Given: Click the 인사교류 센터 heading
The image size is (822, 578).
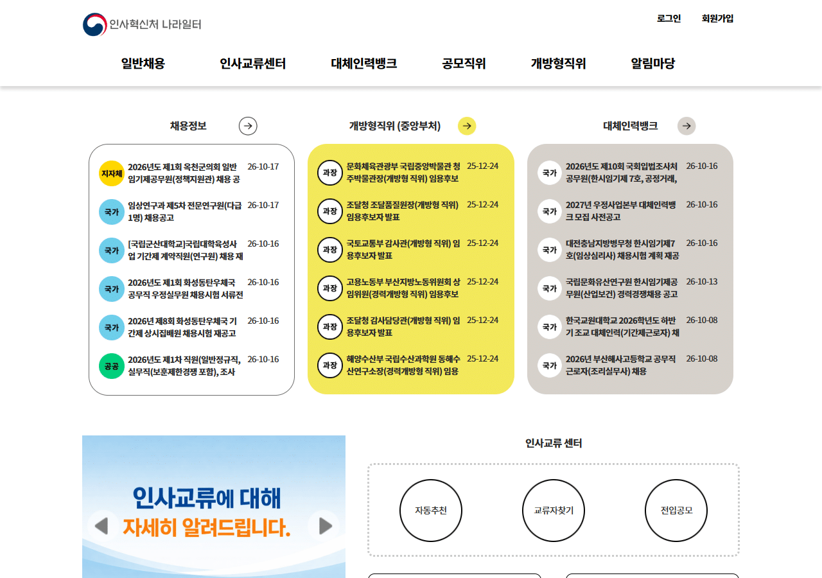Looking at the screenshot, I should click(554, 443).
